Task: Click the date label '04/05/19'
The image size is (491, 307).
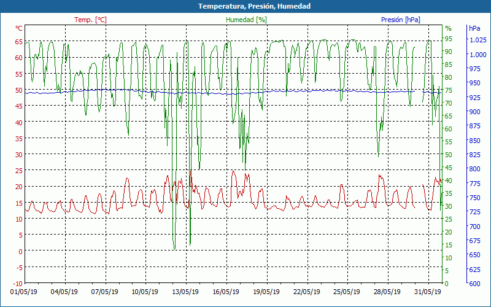Action: (64, 292)
